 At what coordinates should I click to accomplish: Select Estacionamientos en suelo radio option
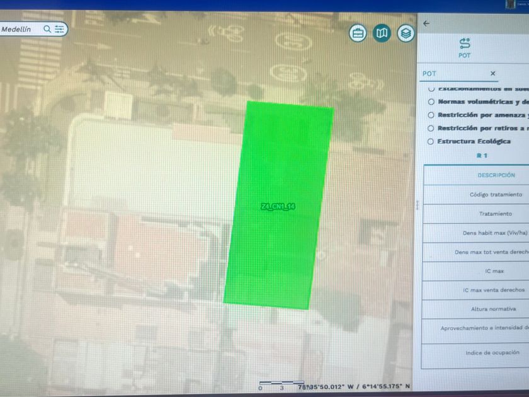point(431,89)
